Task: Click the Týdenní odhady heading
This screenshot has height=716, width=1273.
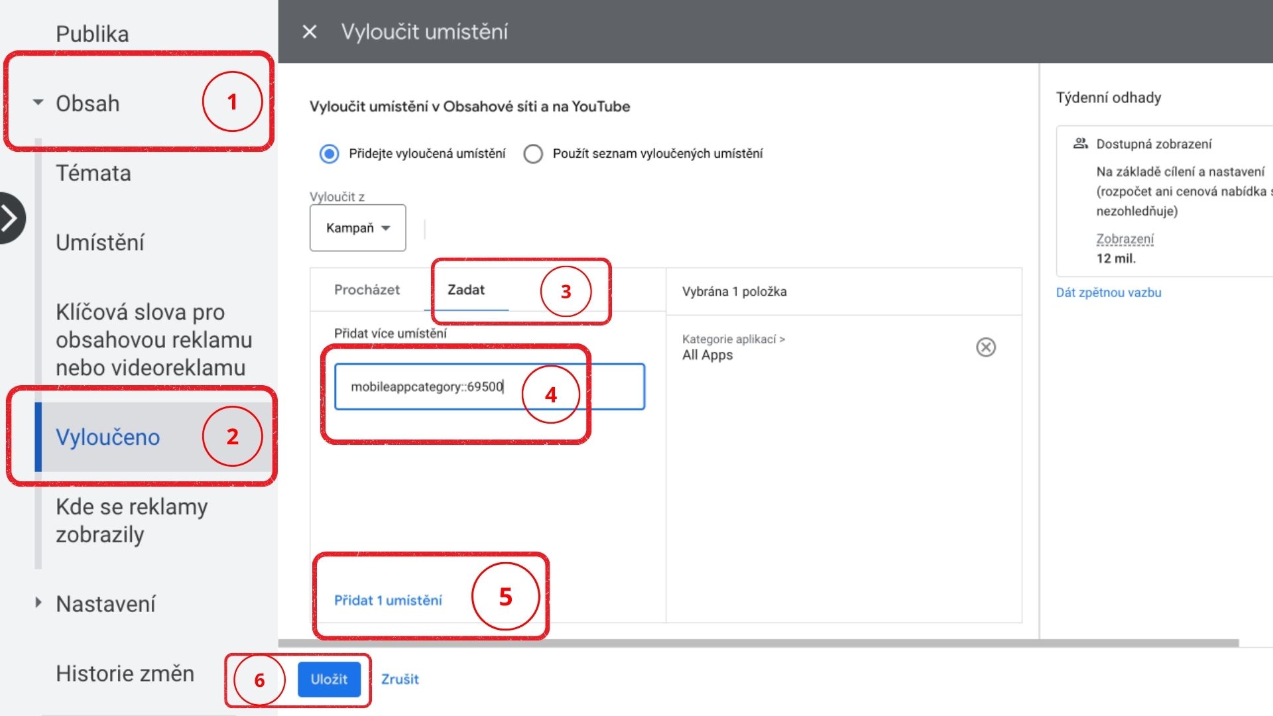Action: click(x=1109, y=97)
